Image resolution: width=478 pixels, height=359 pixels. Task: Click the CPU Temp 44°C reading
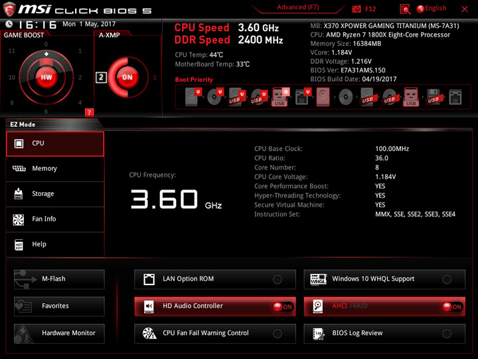point(199,55)
